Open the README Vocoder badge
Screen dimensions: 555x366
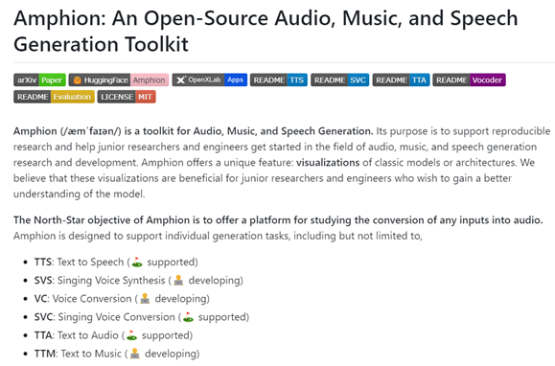(469, 80)
